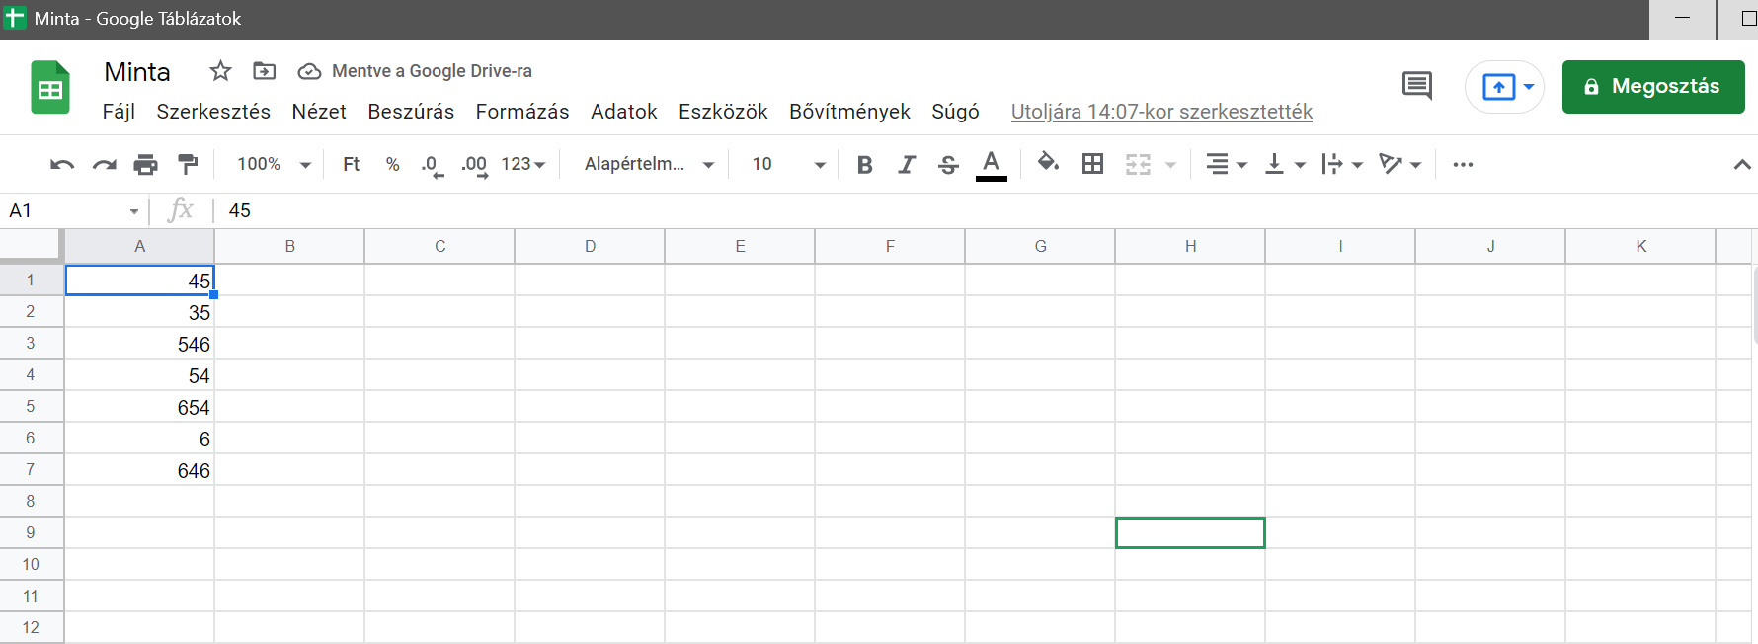Open the Formázás menu

(522, 112)
